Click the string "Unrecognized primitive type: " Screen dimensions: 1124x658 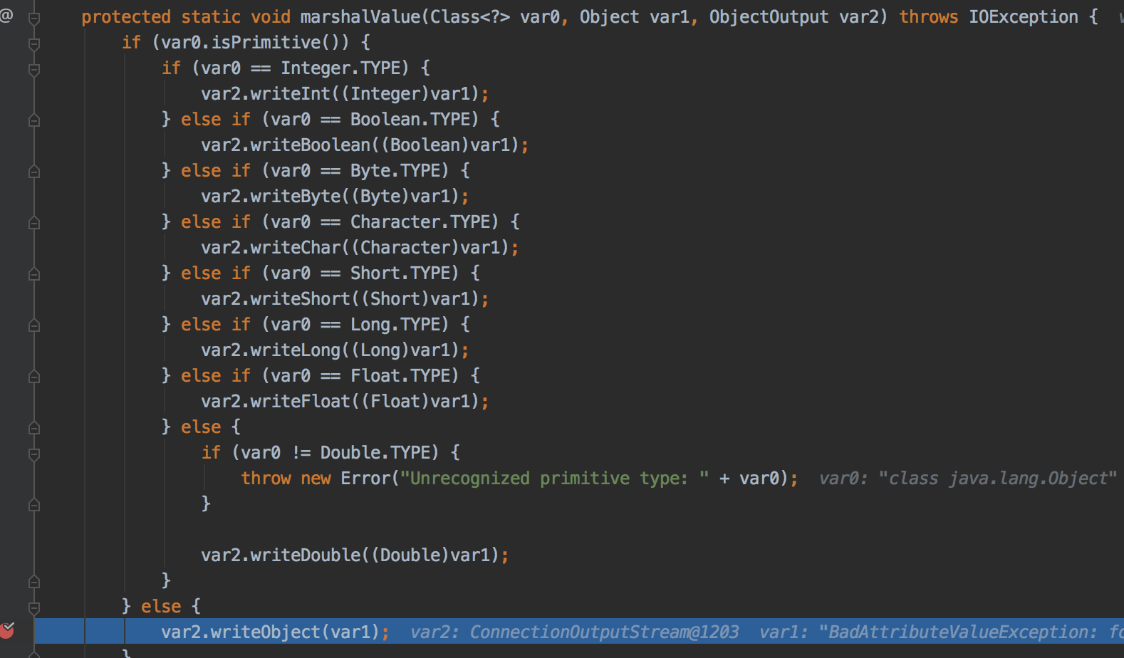[554, 479]
